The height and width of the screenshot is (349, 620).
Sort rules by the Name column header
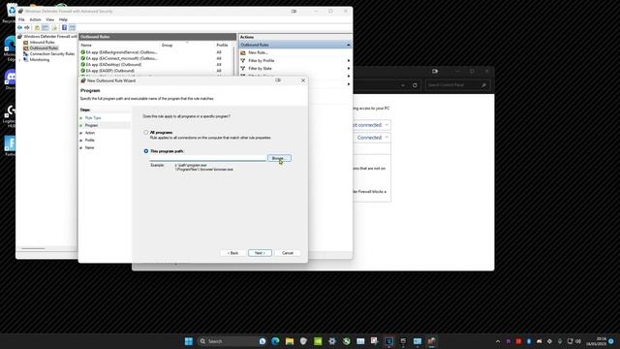(x=86, y=46)
